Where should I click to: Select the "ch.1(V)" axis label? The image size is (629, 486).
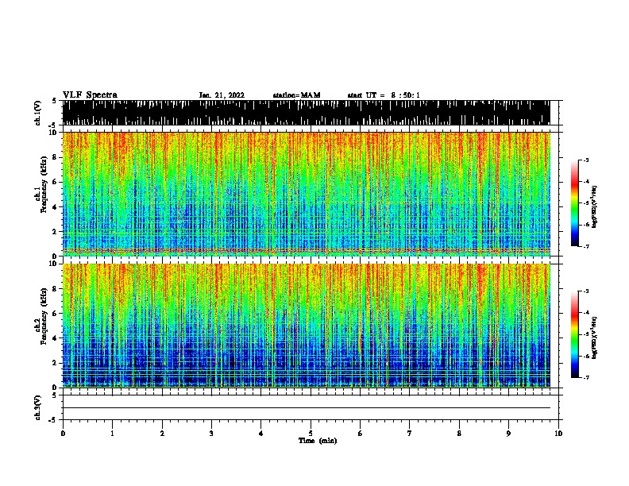38,113
